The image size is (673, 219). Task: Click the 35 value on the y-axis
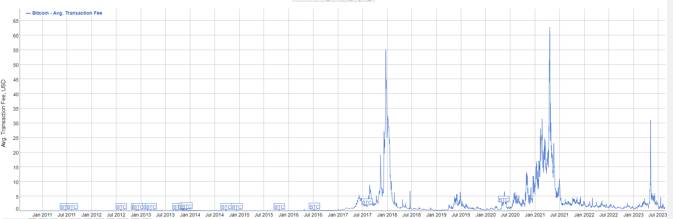[x=16, y=109]
